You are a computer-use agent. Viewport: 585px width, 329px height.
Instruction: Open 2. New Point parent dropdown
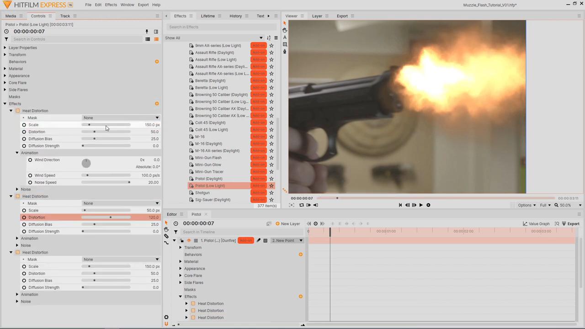(287, 240)
